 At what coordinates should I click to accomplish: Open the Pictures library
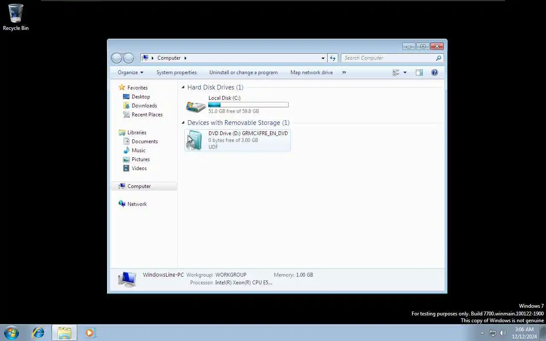tap(140, 159)
